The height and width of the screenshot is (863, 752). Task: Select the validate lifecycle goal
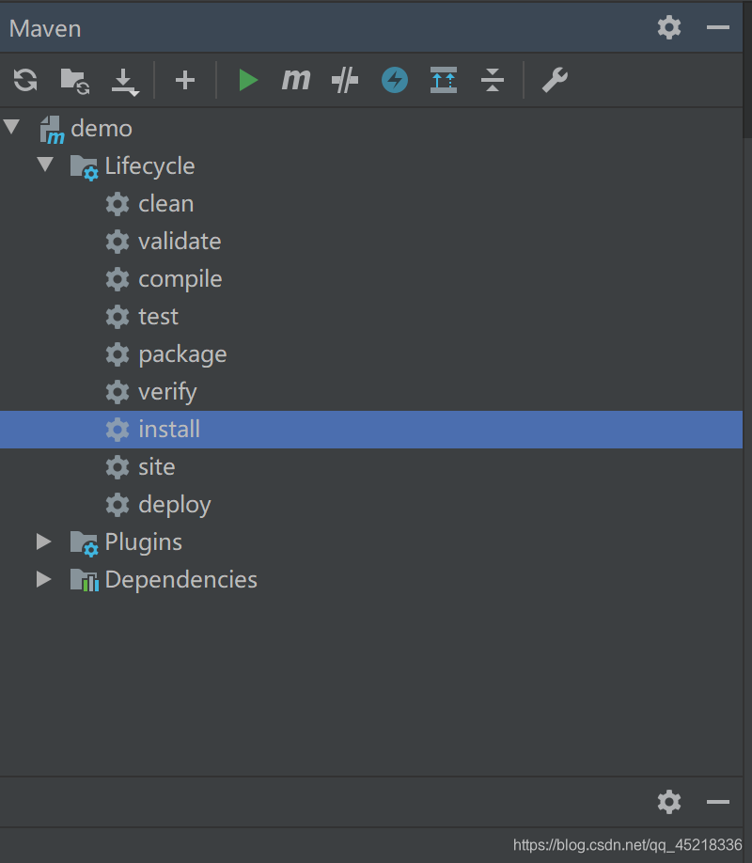pos(180,241)
